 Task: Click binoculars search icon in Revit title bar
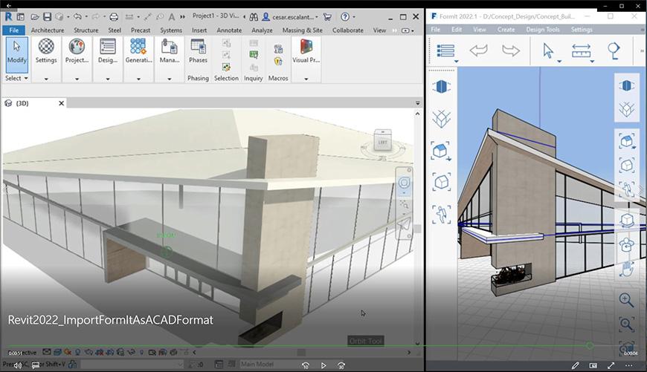coord(254,17)
